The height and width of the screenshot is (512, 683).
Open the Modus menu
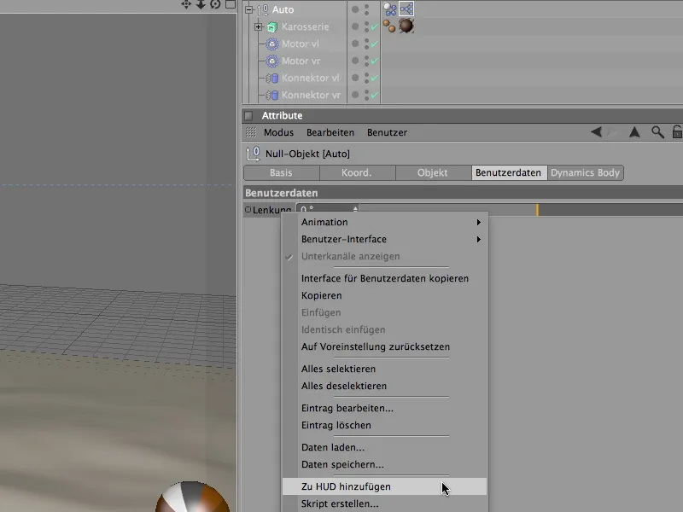coord(278,132)
